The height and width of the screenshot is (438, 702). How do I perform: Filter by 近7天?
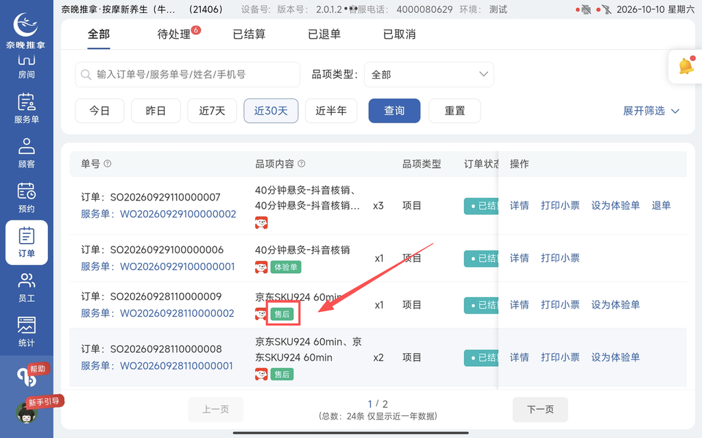[213, 111]
